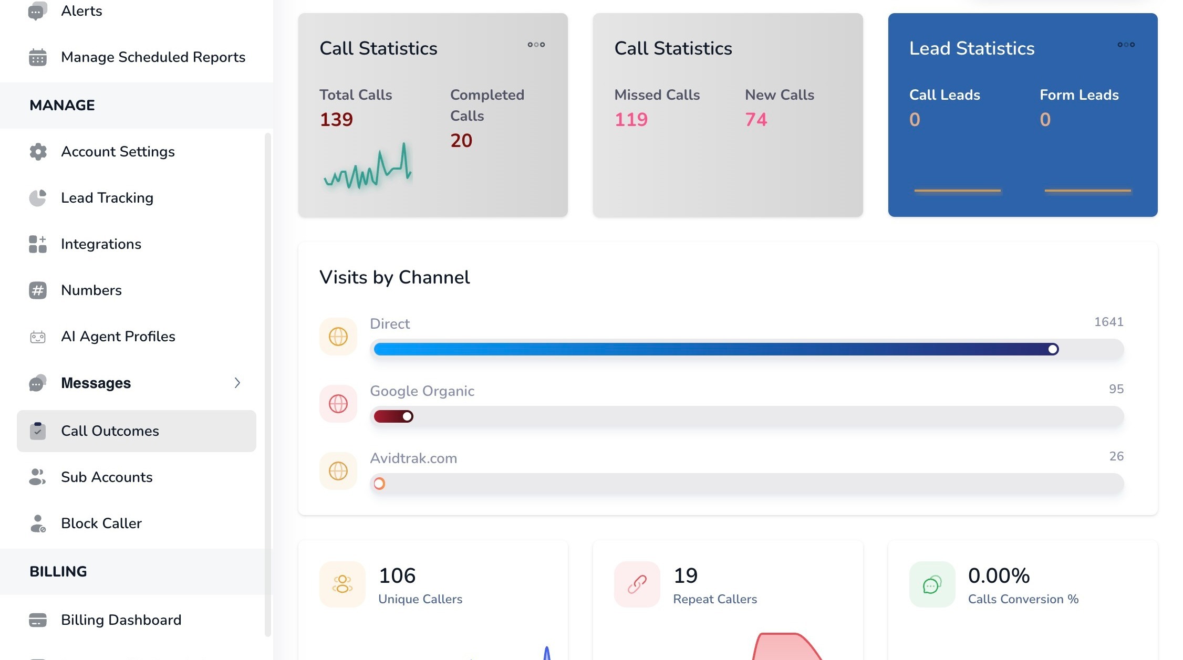This screenshot has width=1183, height=660.
Task: Click the AI Agent Profiles robot icon
Action: click(37, 337)
